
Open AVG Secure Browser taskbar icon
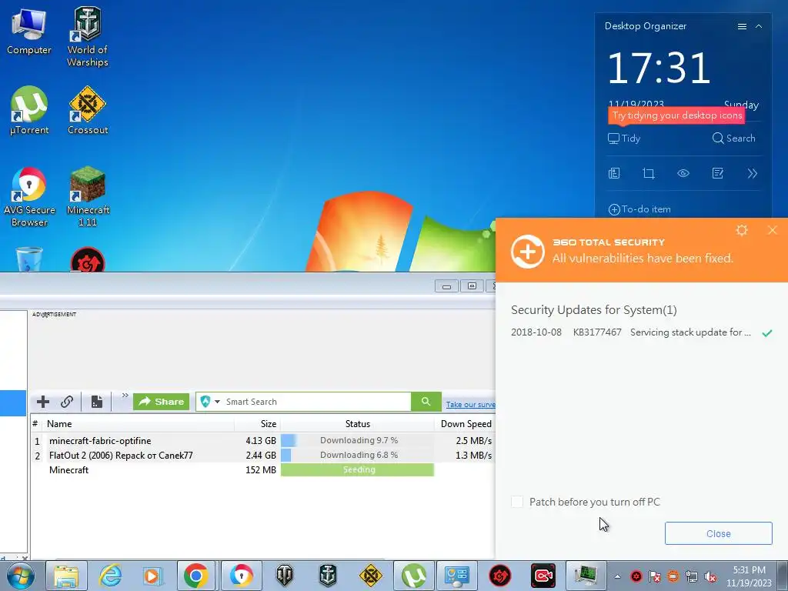pyautogui.click(x=241, y=576)
